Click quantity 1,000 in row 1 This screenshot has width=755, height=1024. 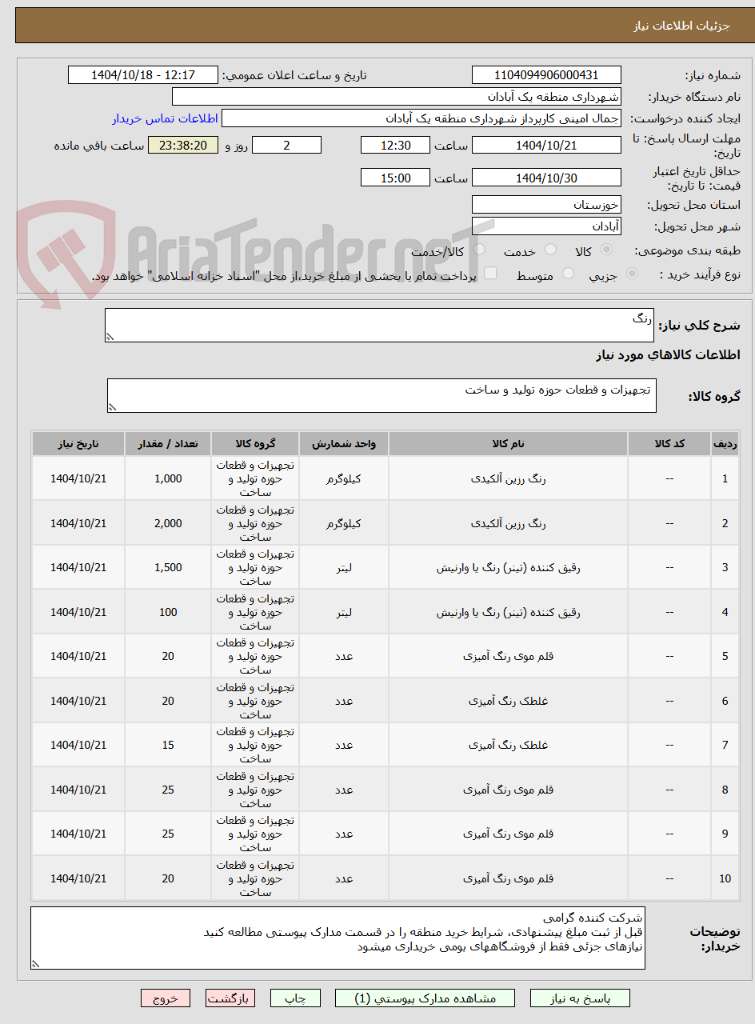point(168,478)
